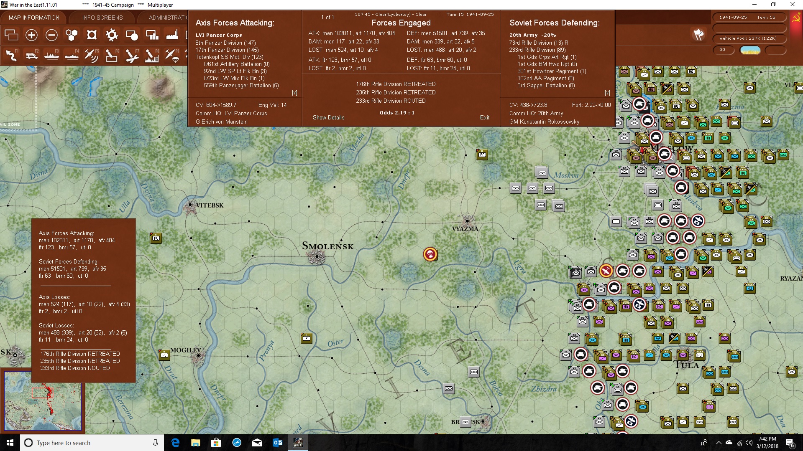803x451 pixels.
Task: Click the Vyazma city marker
Action: pos(467,221)
